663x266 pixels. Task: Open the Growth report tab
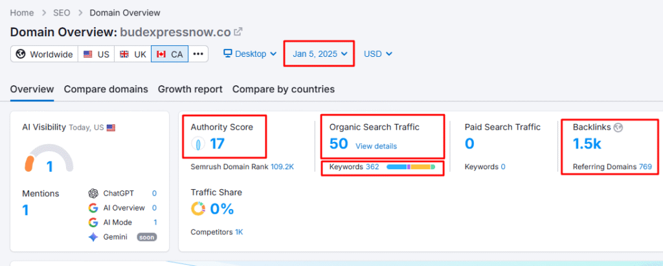pyautogui.click(x=190, y=89)
